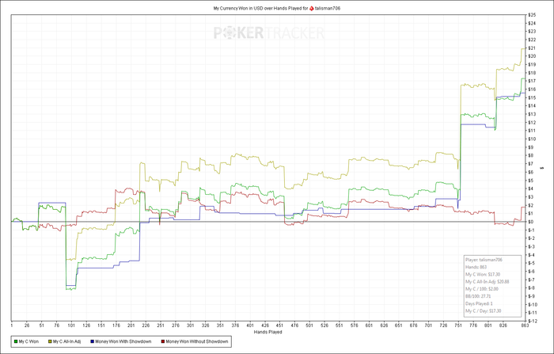554x354 pixels.
Task: Click the y-axis tick label $12
Action: pos(532,123)
